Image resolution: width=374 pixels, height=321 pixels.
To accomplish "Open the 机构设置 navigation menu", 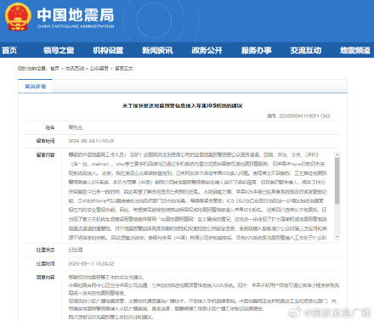I will click(x=108, y=50).
